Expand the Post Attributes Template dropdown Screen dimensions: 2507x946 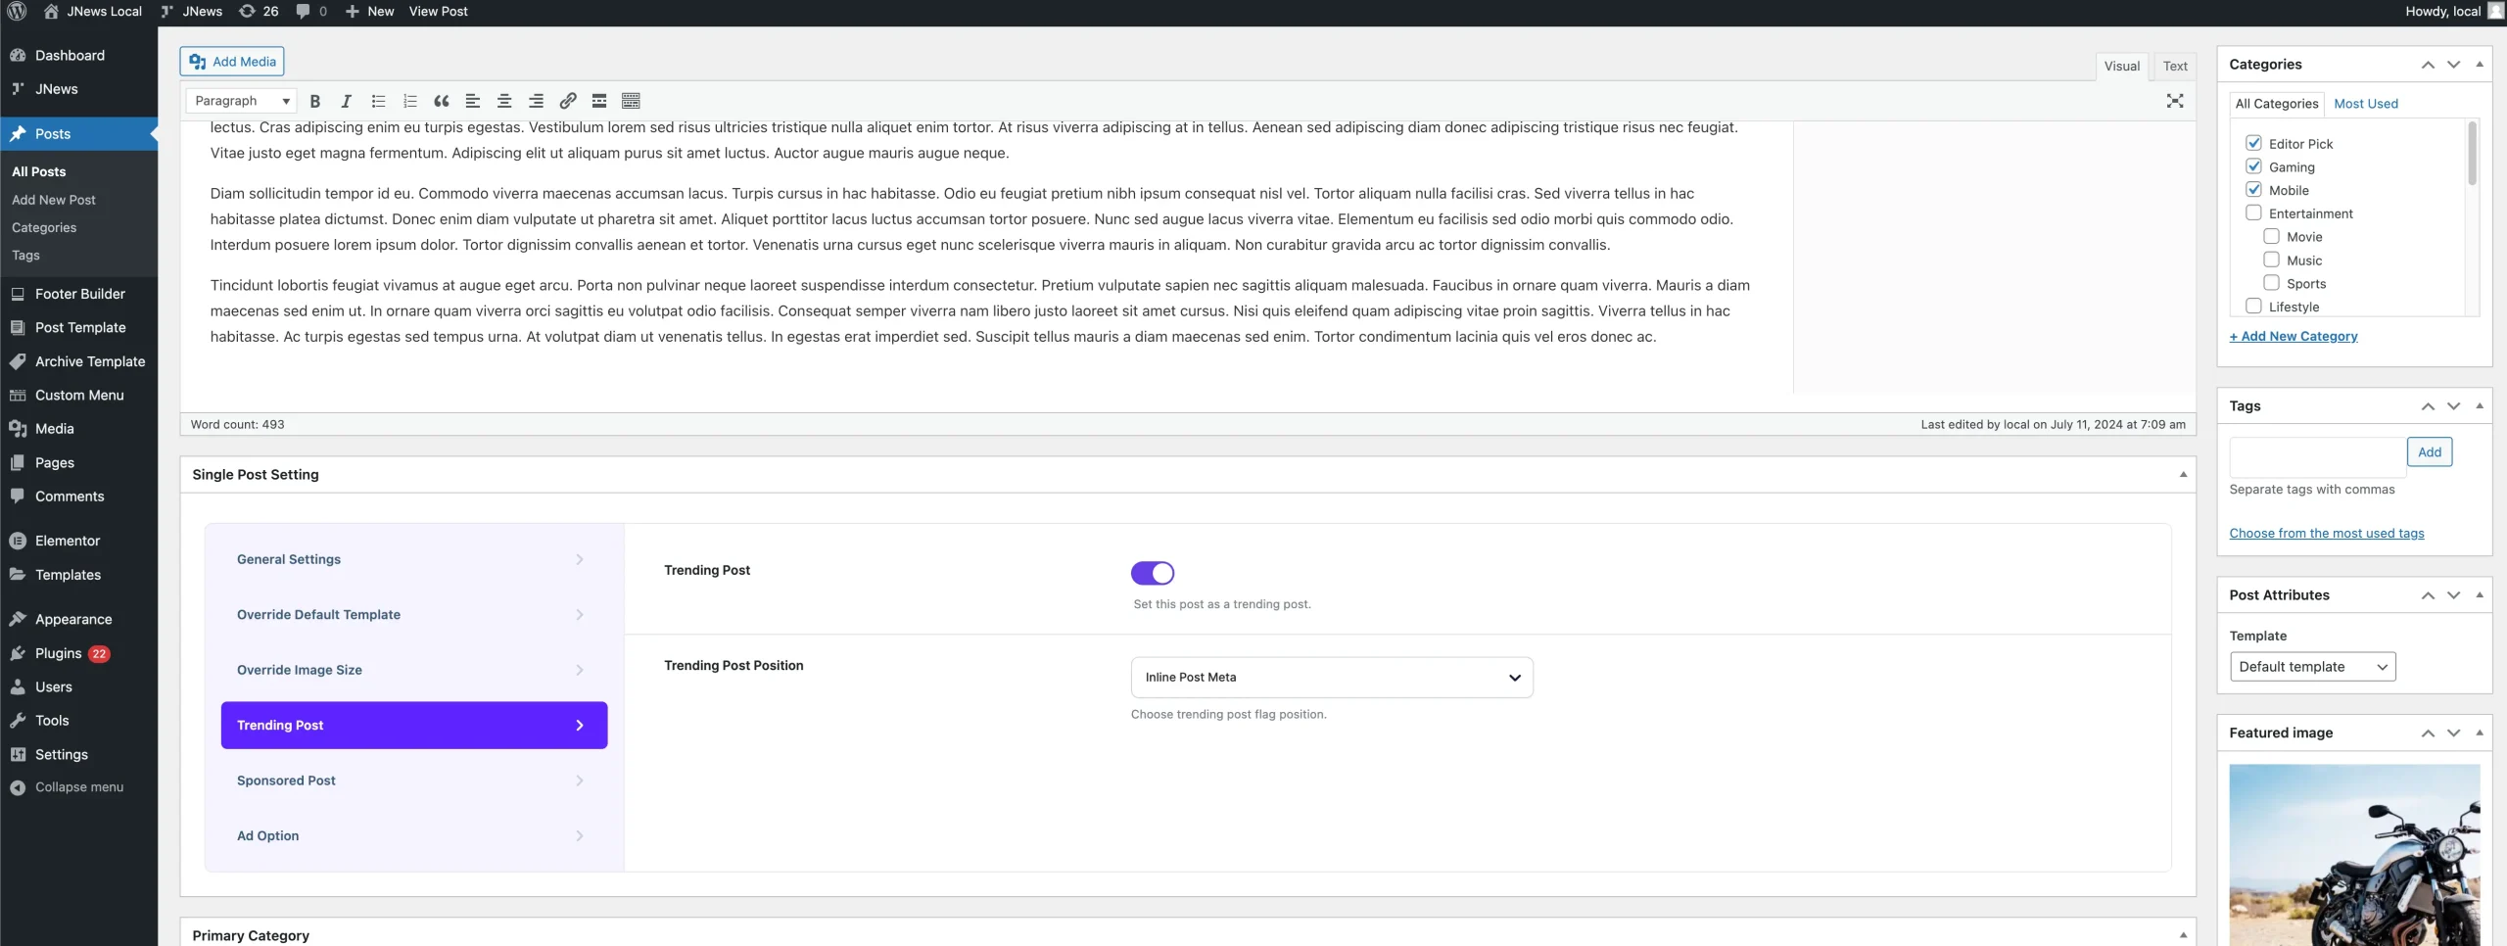(x=2311, y=667)
